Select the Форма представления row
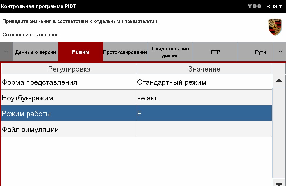 [x=69, y=82]
